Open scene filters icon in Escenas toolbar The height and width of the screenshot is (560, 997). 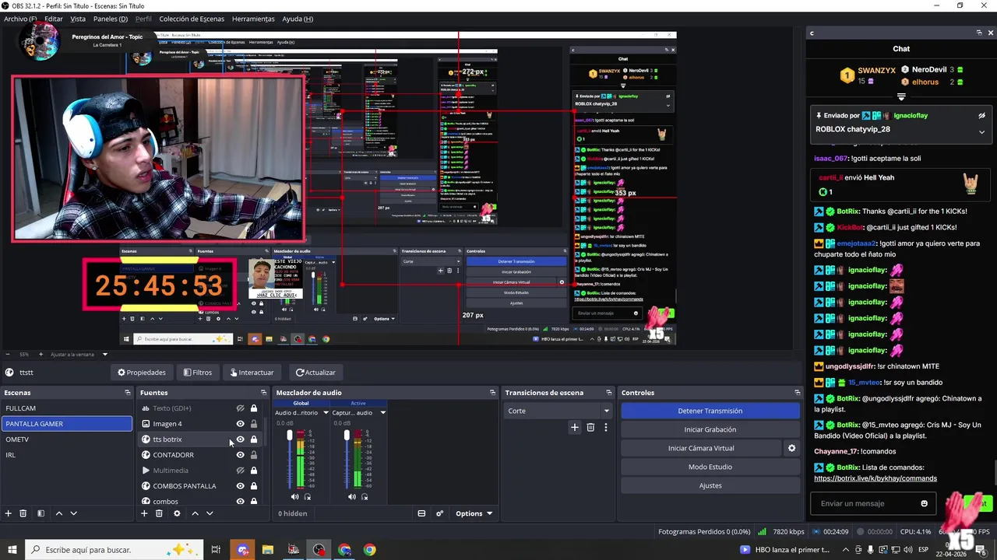(x=41, y=513)
